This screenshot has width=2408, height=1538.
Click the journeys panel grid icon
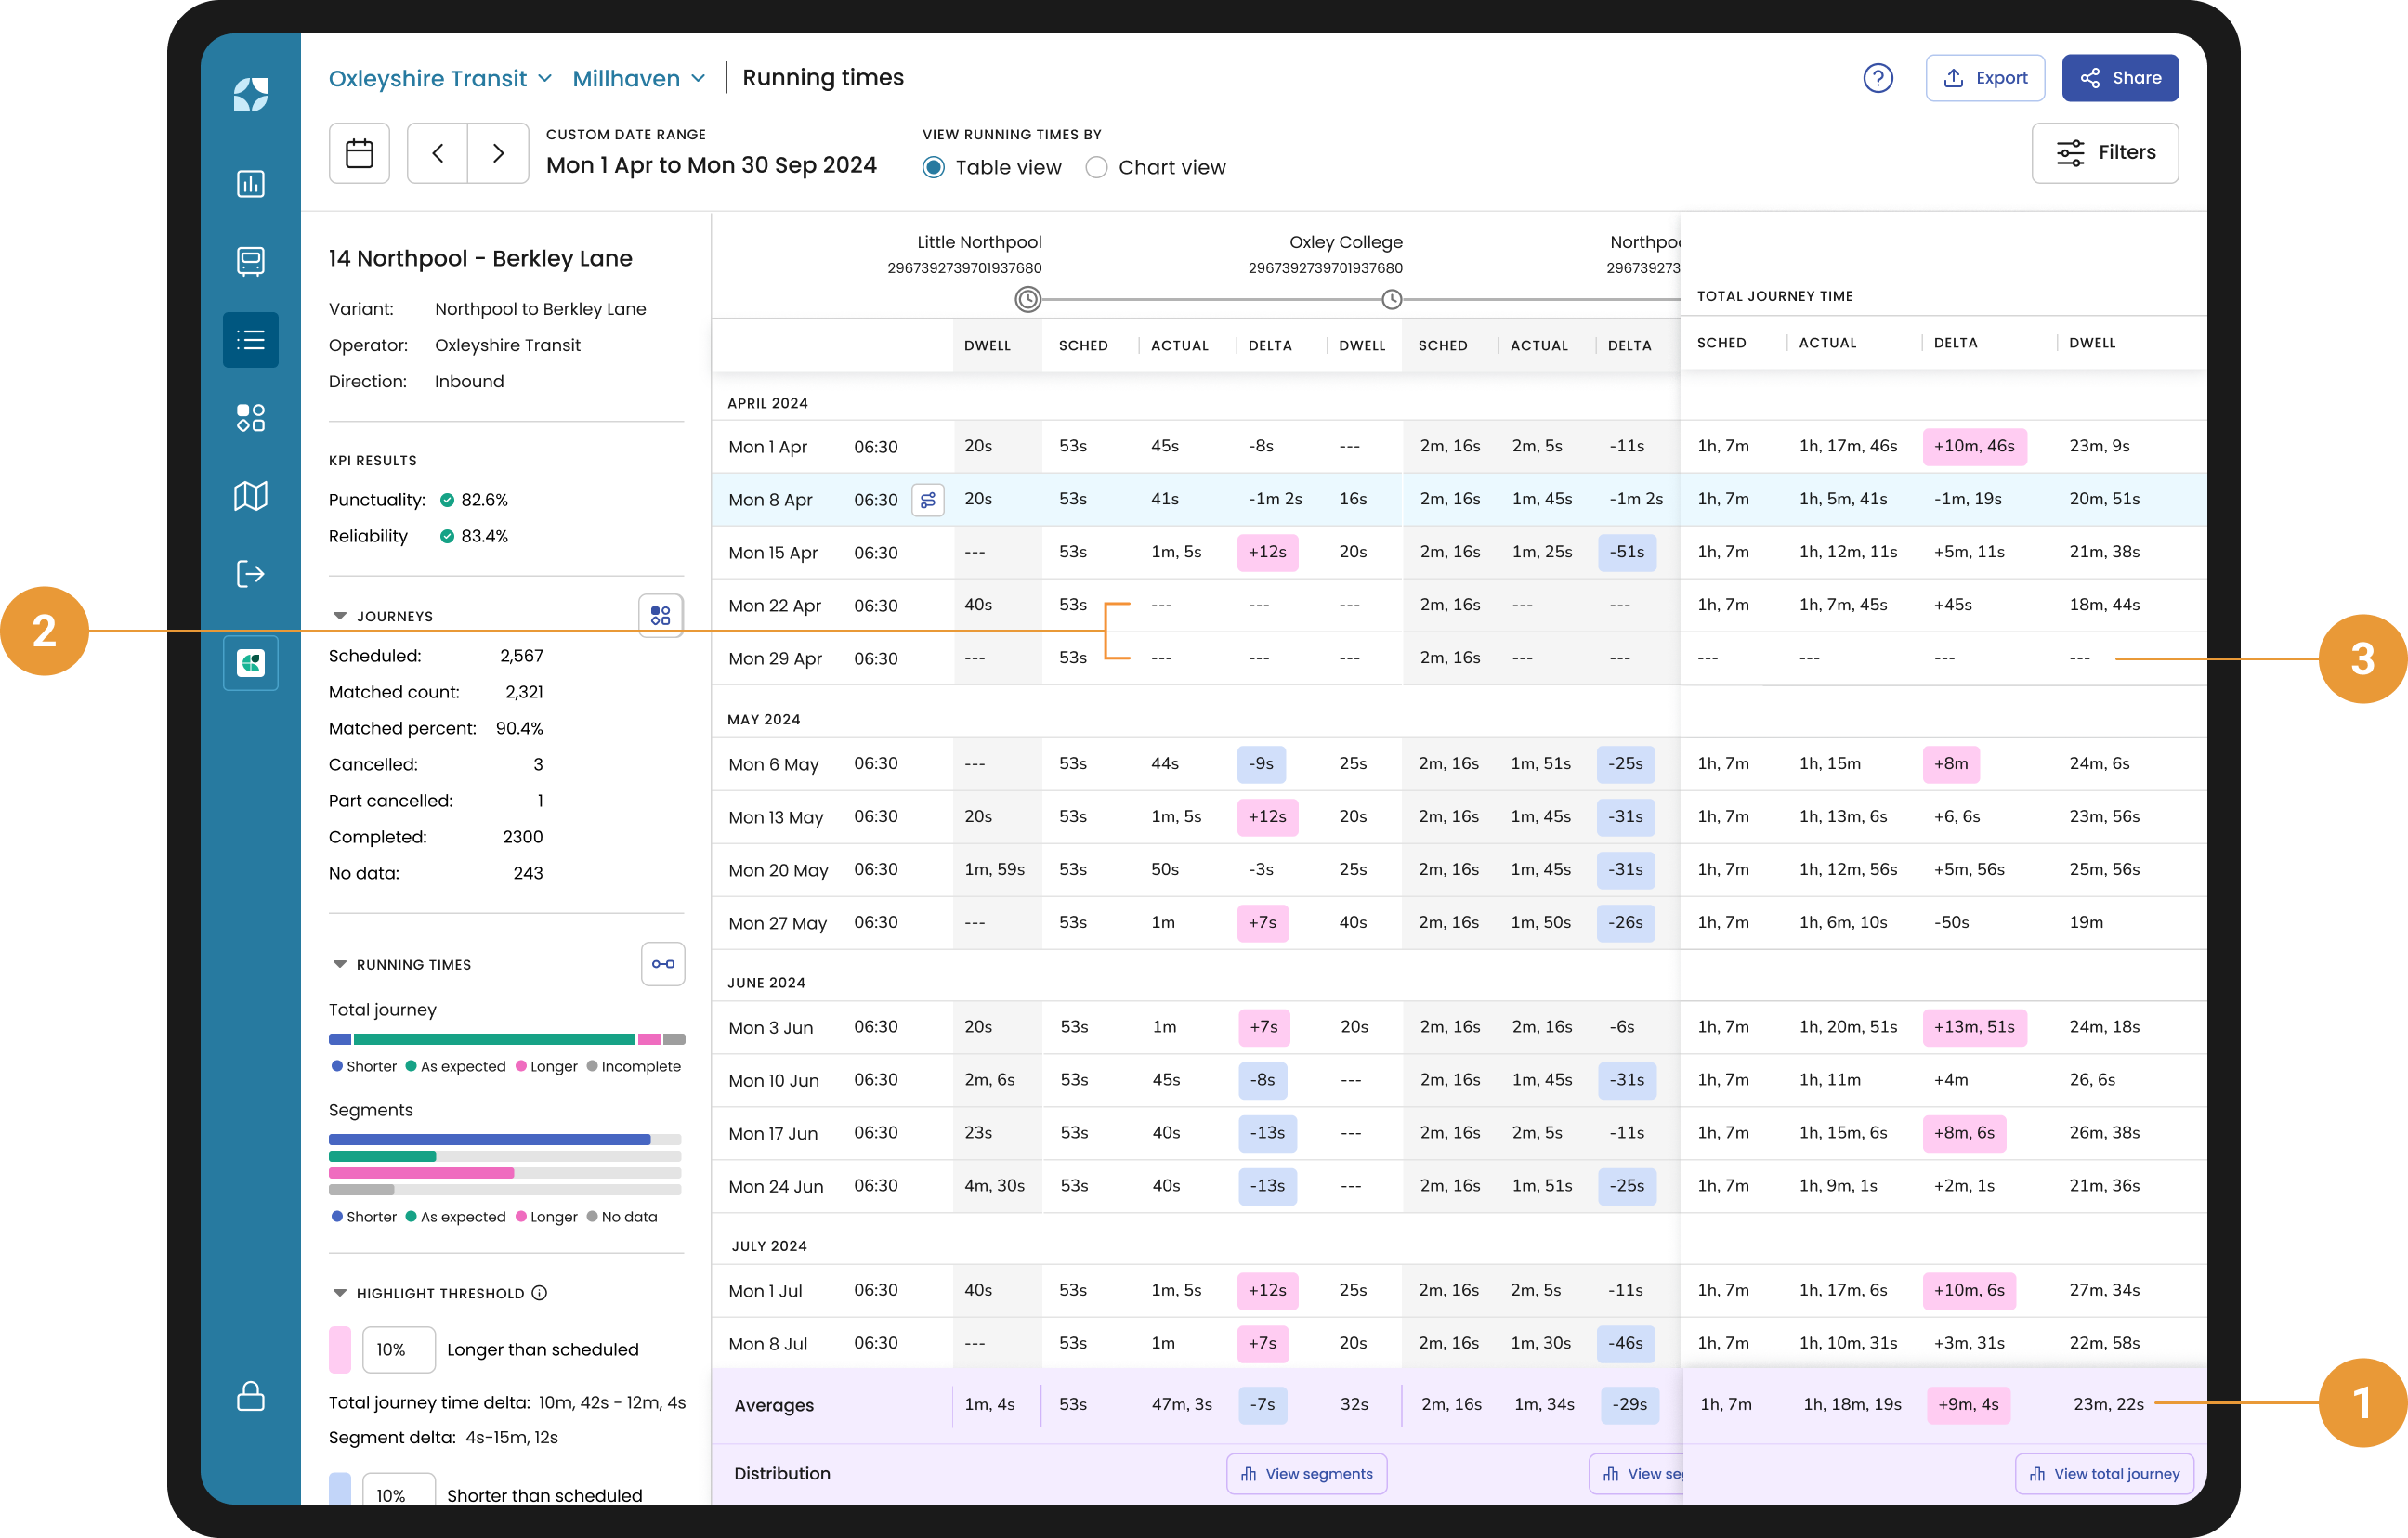660,615
